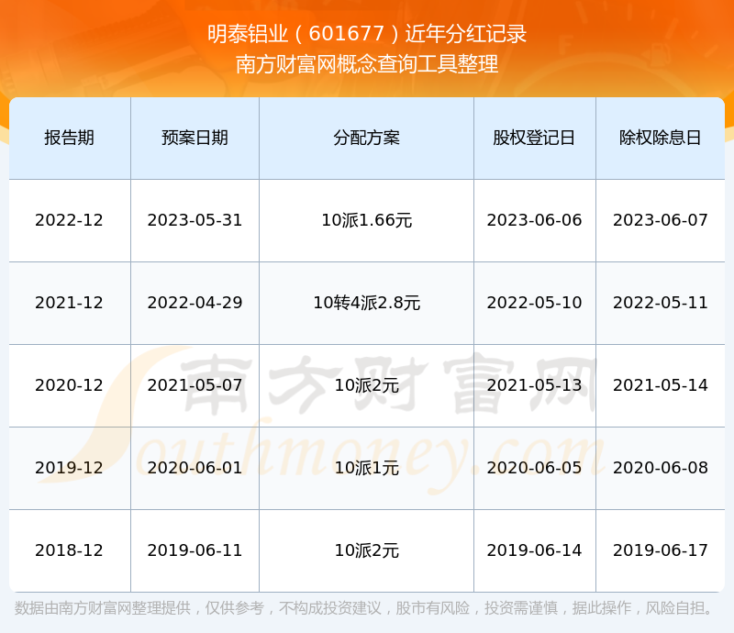
Task: Click ex-dividend date 2020-06-08
Action: [x=660, y=468]
